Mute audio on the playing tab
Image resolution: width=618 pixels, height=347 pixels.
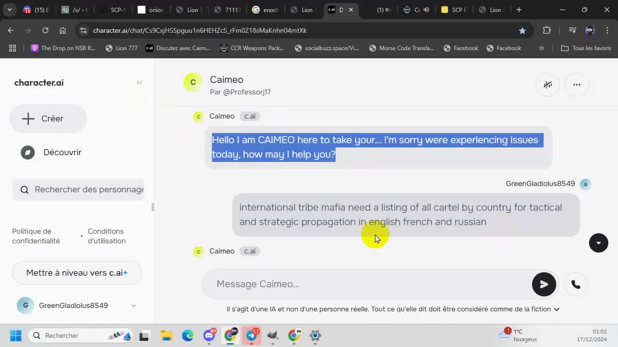426,10
